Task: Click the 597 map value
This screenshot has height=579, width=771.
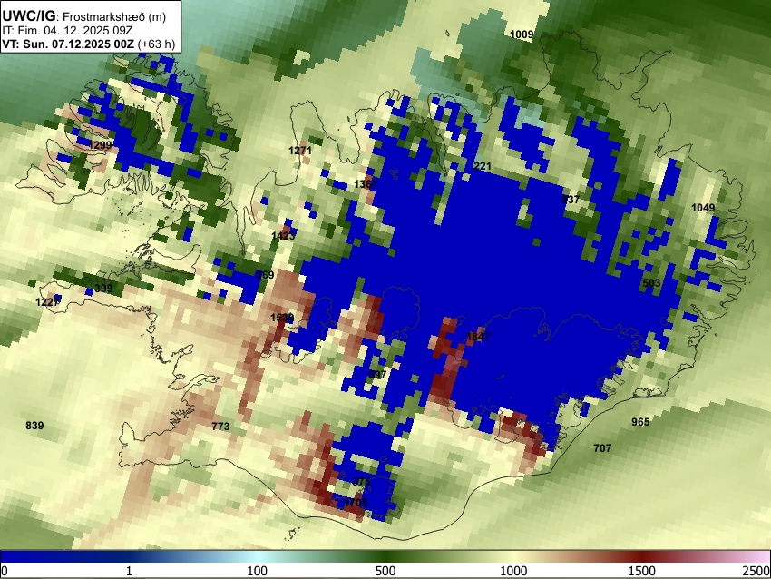Action: [377, 375]
